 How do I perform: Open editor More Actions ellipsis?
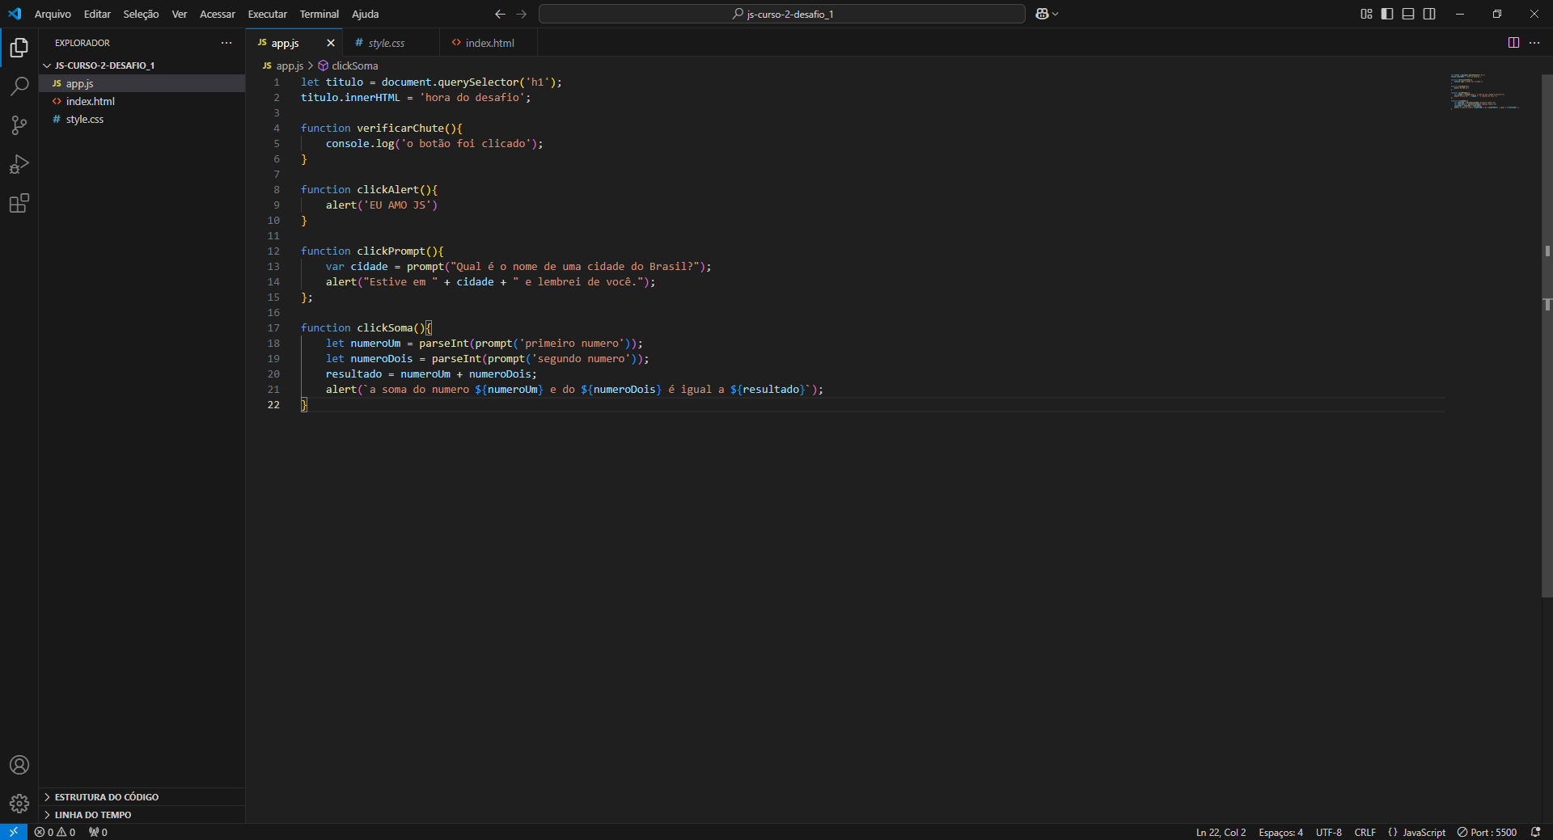(1534, 43)
